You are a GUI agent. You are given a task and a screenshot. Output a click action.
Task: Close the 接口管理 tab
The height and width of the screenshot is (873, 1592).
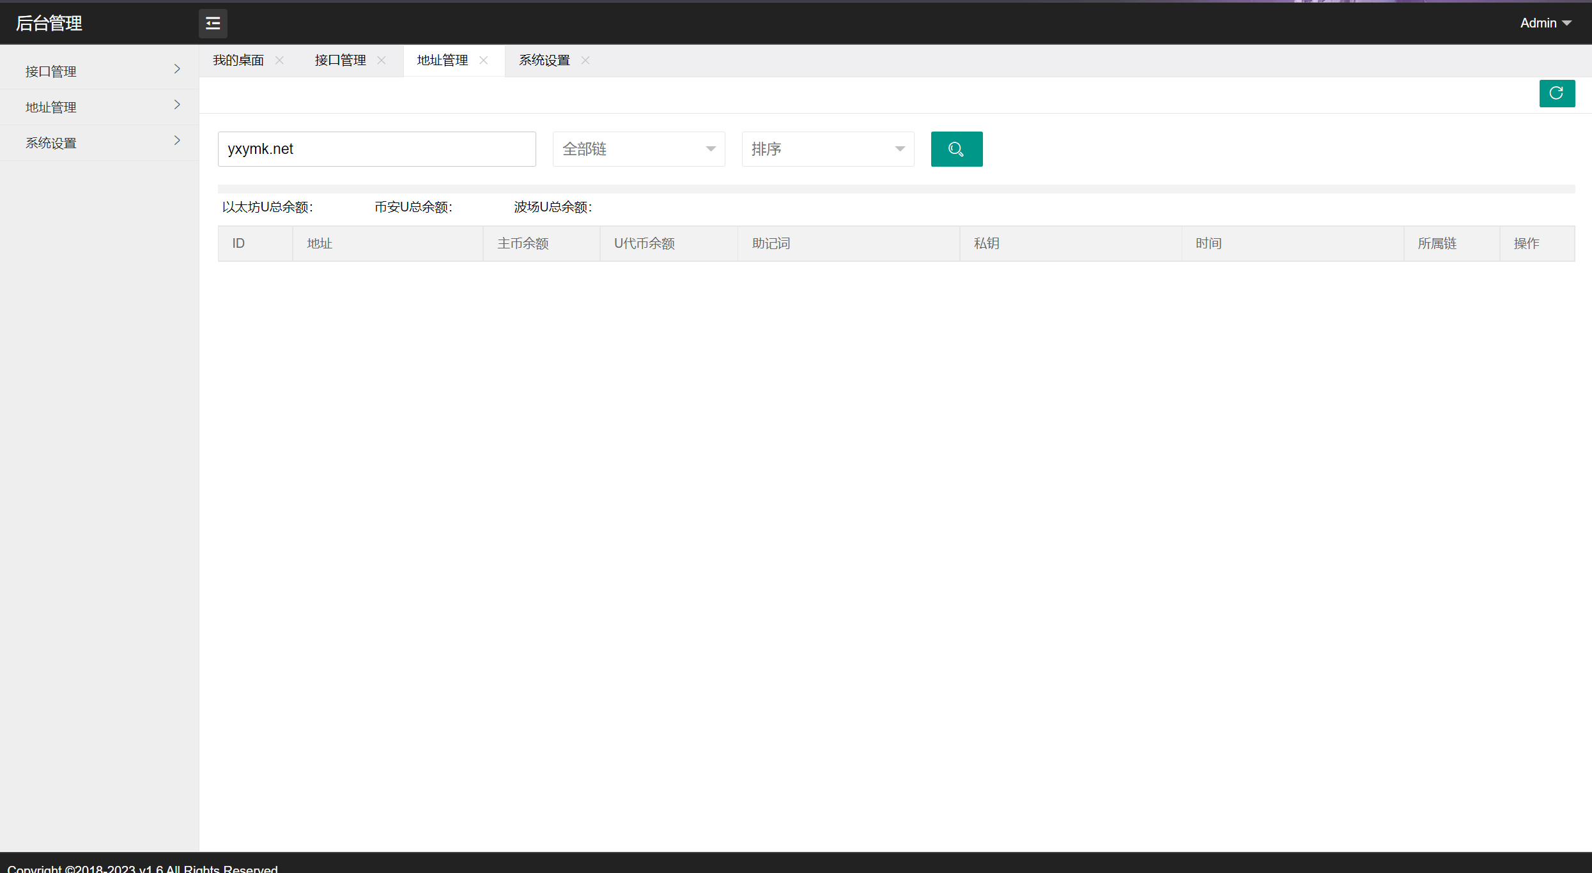pyautogui.click(x=382, y=60)
